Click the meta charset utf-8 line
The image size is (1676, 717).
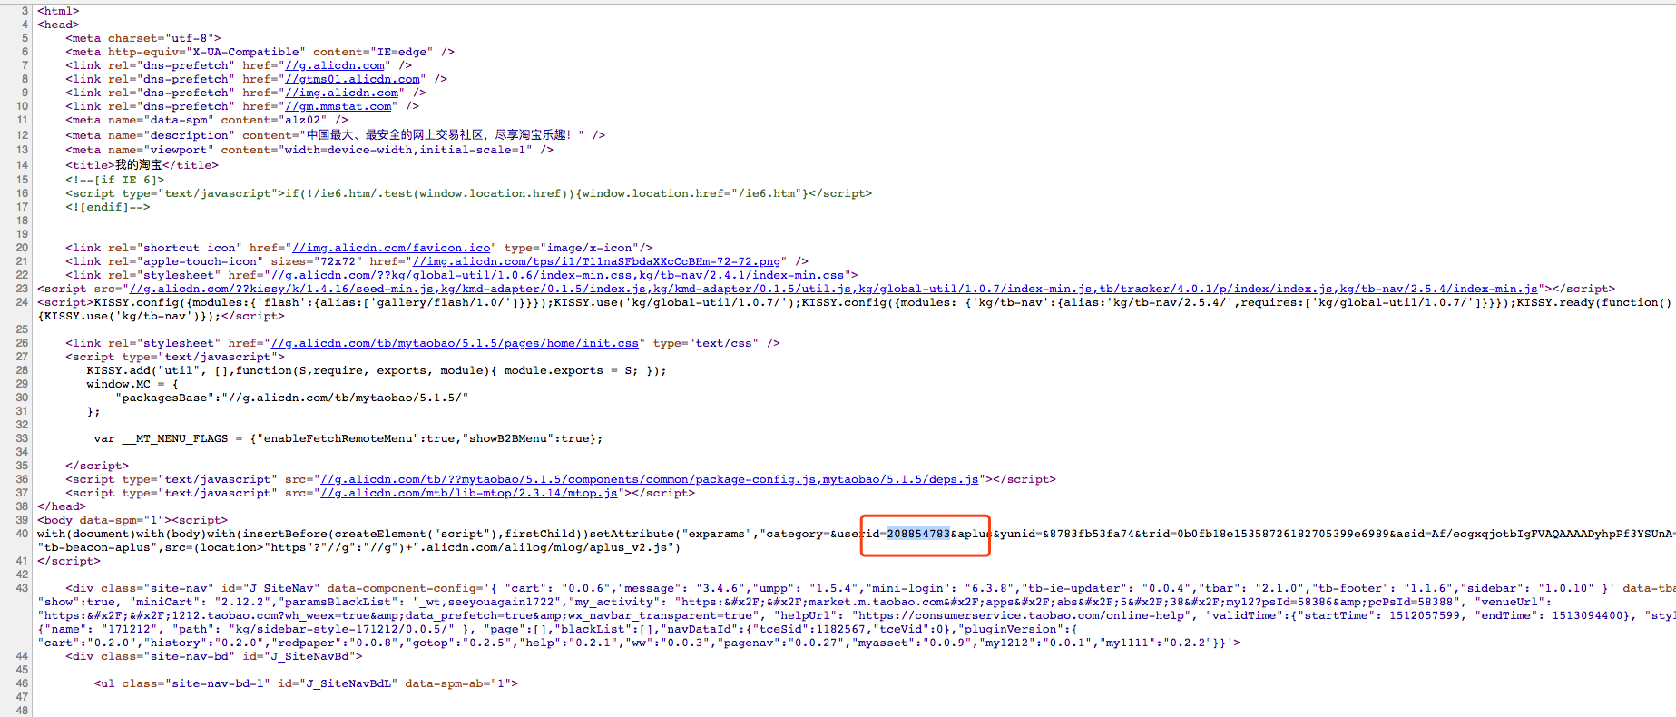click(x=143, y=38)
